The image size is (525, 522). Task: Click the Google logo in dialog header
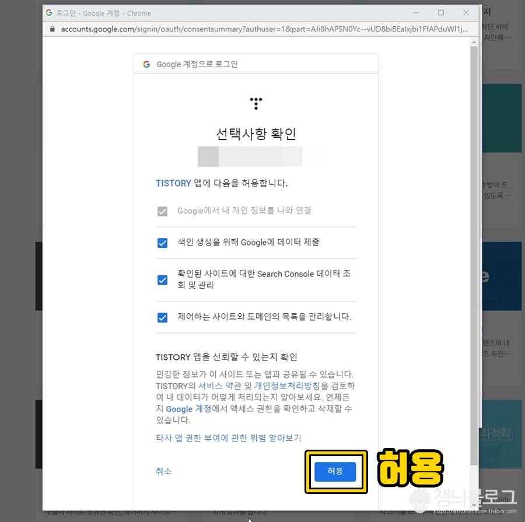146,64
